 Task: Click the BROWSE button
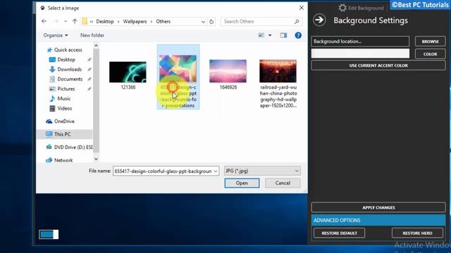tap(431, 41)
